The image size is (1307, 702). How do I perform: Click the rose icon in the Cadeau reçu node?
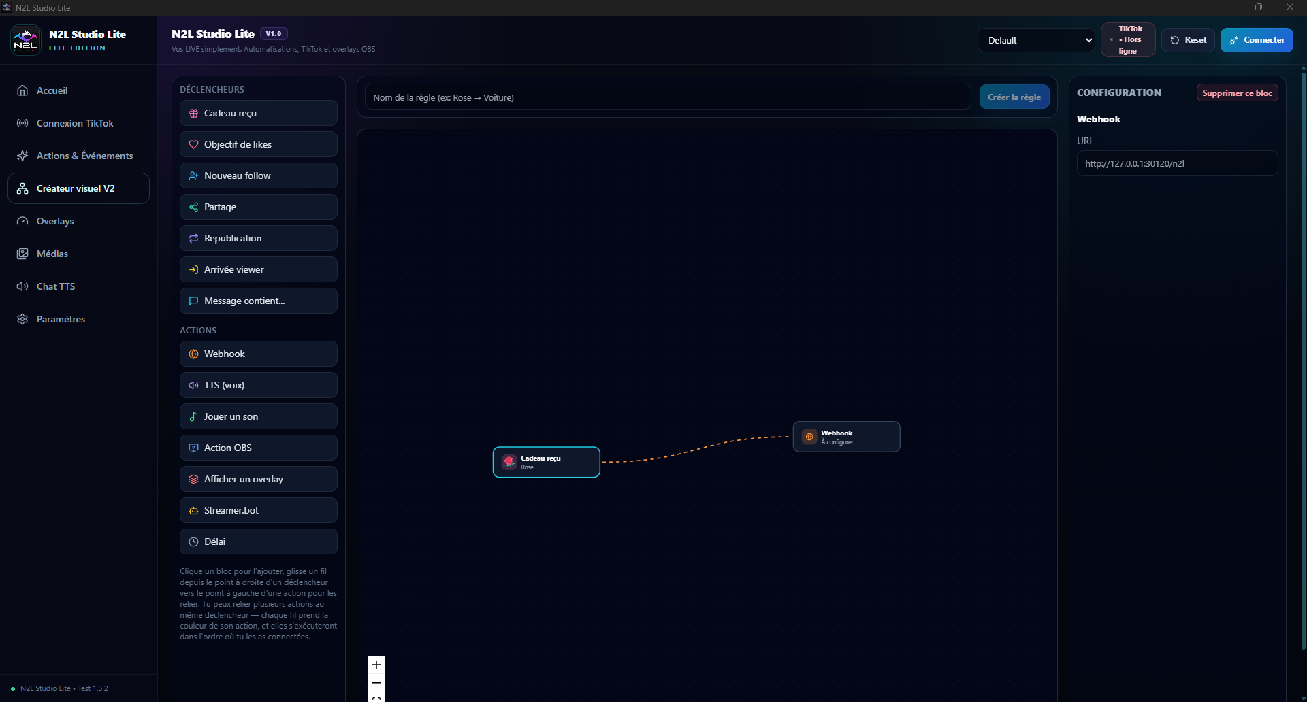[509, 462]
